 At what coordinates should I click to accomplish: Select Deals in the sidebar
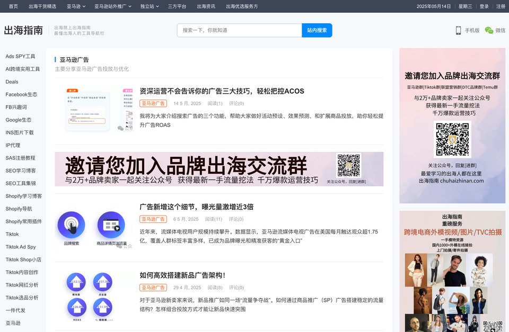coord(12,82)
